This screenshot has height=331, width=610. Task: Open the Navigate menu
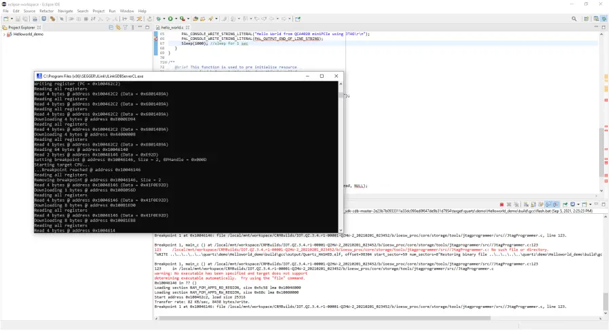[x=65, y=11]
